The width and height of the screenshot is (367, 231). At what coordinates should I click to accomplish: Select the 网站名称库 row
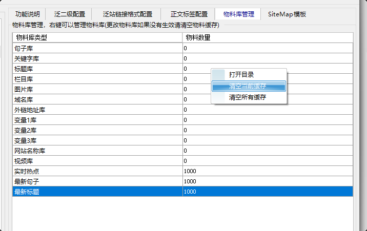click(182, 151)
